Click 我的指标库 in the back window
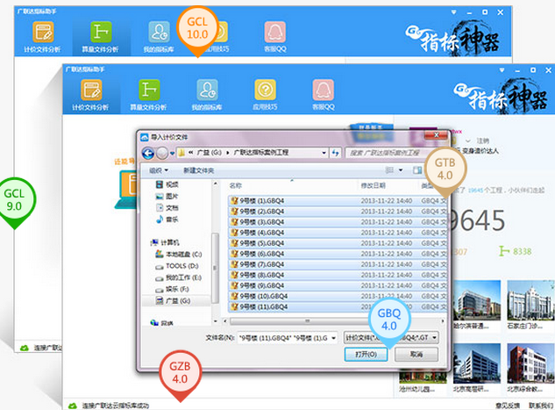 pos(159,37)
